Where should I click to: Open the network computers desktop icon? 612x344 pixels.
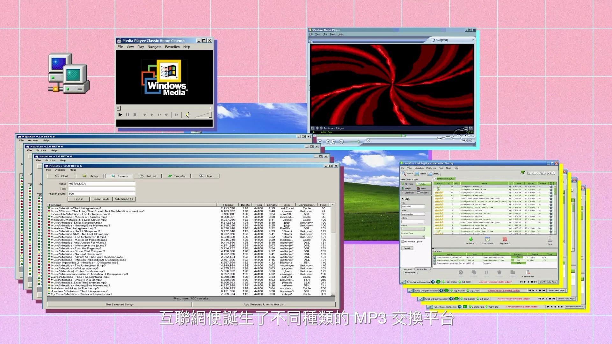pyautogui.click(x=69, y=73)
